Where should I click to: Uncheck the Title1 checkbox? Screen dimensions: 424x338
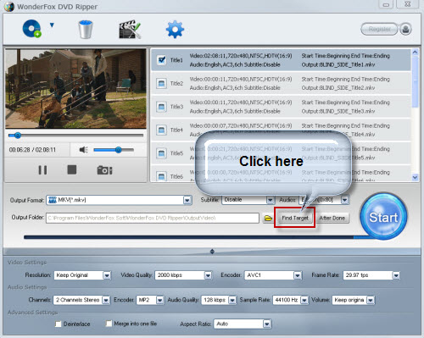(x=161, y=60)
